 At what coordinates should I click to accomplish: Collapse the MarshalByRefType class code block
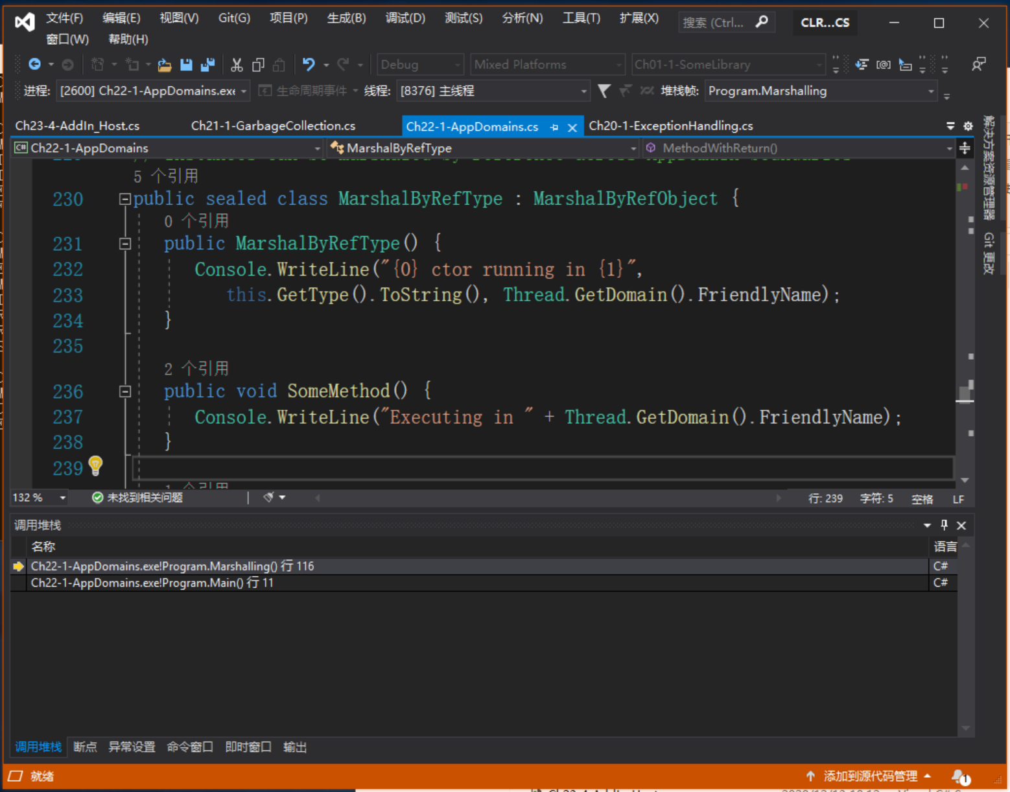coord(125,199)
